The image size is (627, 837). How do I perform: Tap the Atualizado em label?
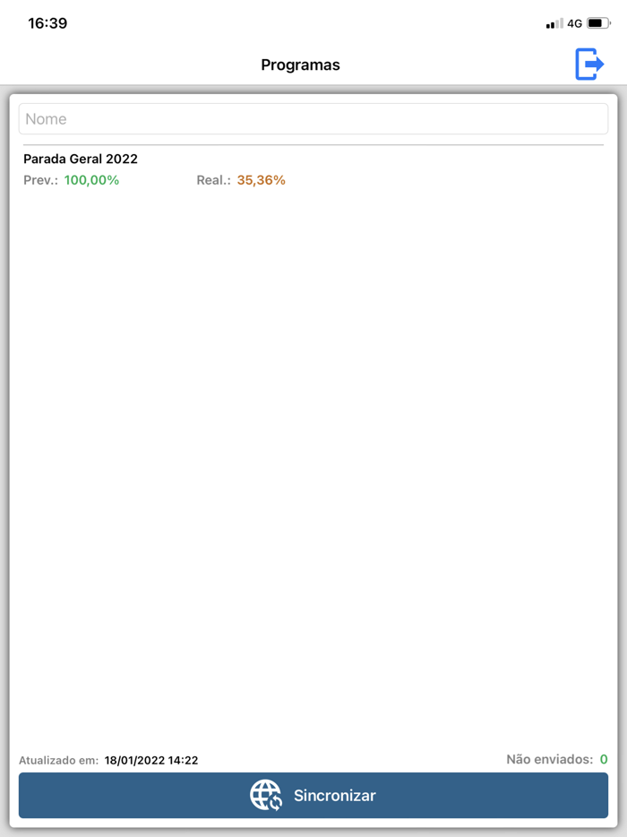coord(59,760)
